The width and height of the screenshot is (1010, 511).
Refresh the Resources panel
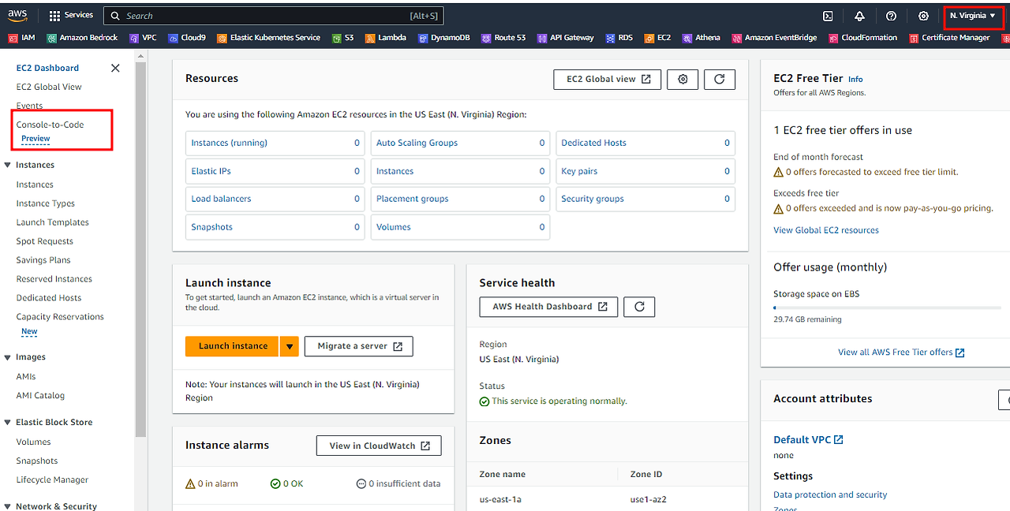pos(720,79)
